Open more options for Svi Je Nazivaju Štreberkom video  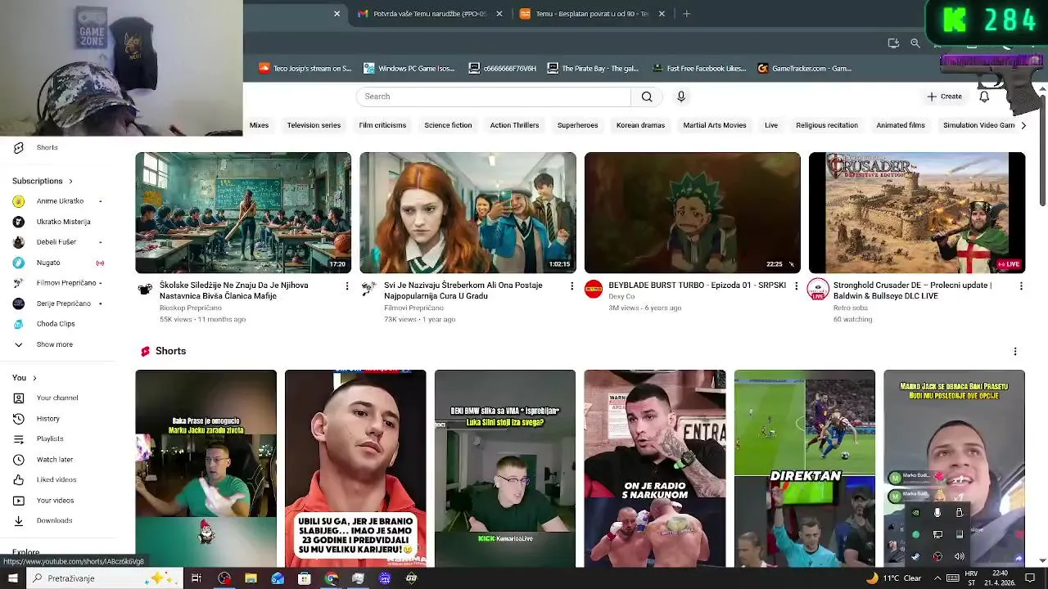pyautogui.click(x=571, y=286)
